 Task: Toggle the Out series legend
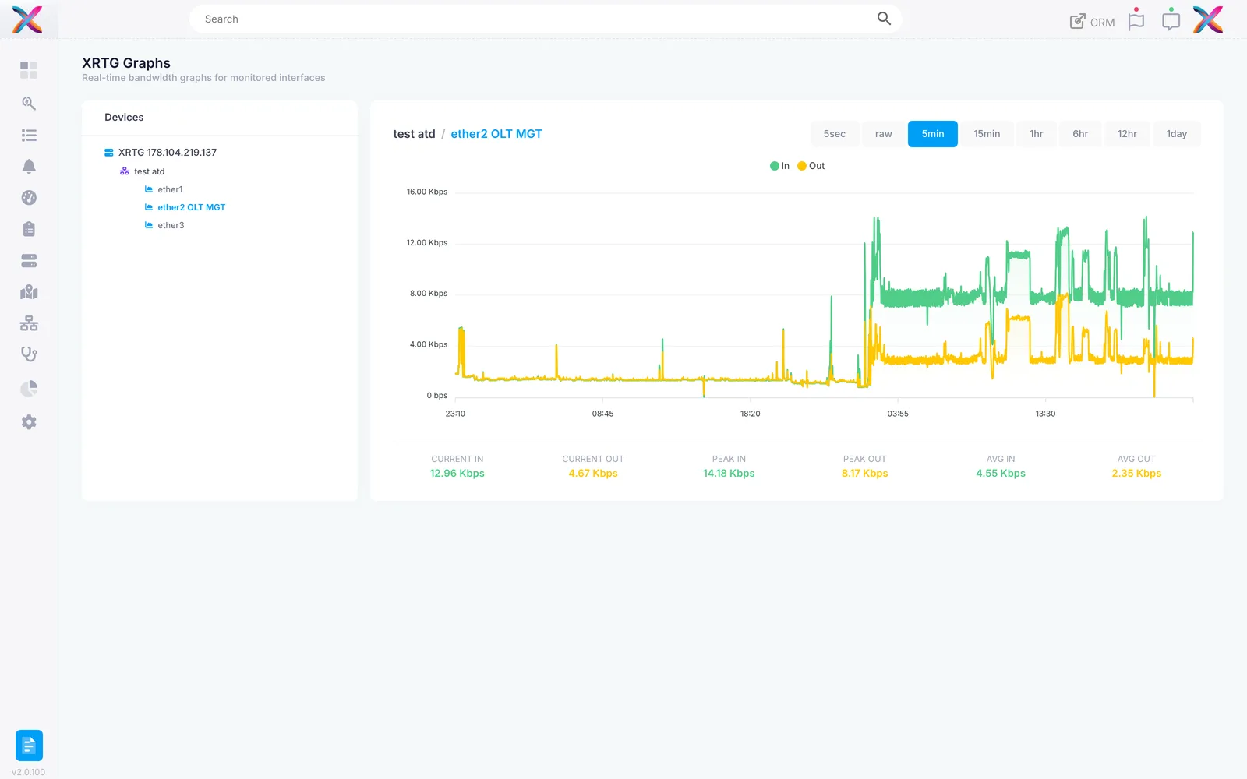pos(811,166)
